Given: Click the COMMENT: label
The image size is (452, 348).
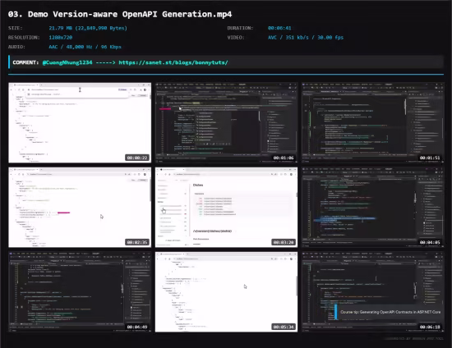Looking at the screenshot, I should 25,62.
